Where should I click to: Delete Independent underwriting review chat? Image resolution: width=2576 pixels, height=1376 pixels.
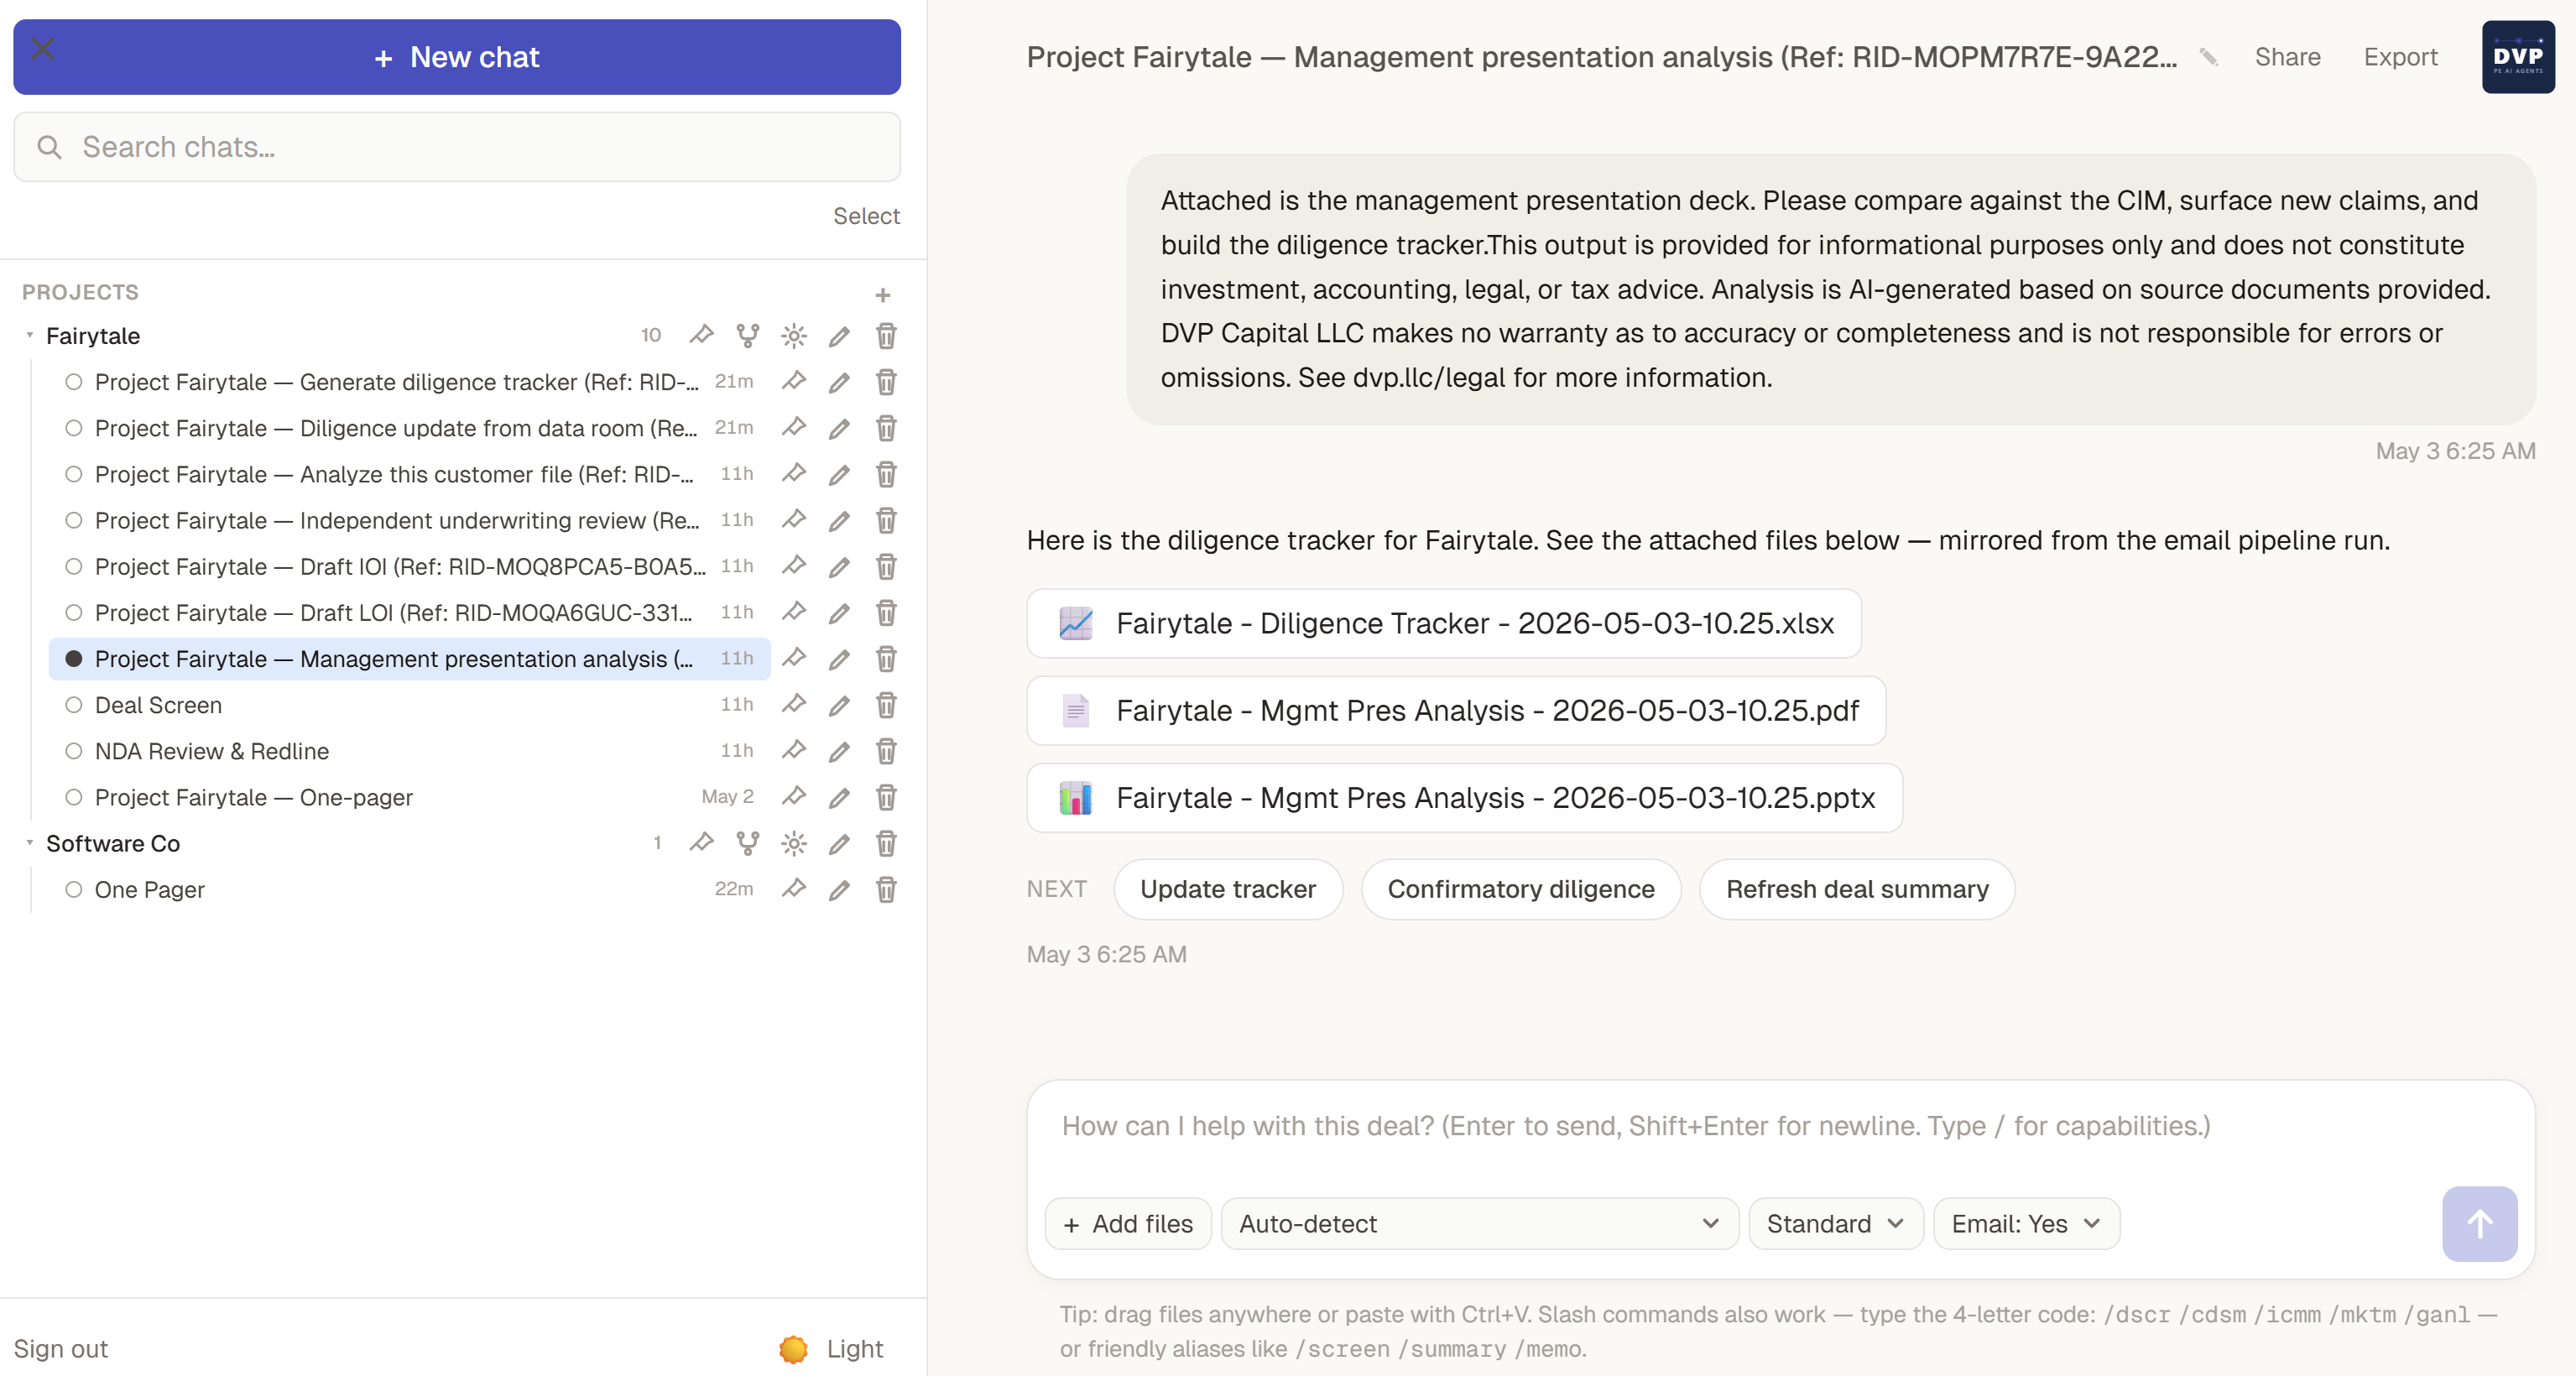[x=886, y=520]
